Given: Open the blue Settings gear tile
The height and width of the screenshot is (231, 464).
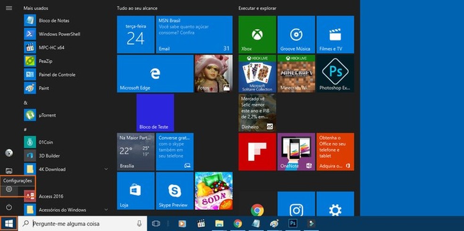Looking at the screenshot, I should (335, 204).
